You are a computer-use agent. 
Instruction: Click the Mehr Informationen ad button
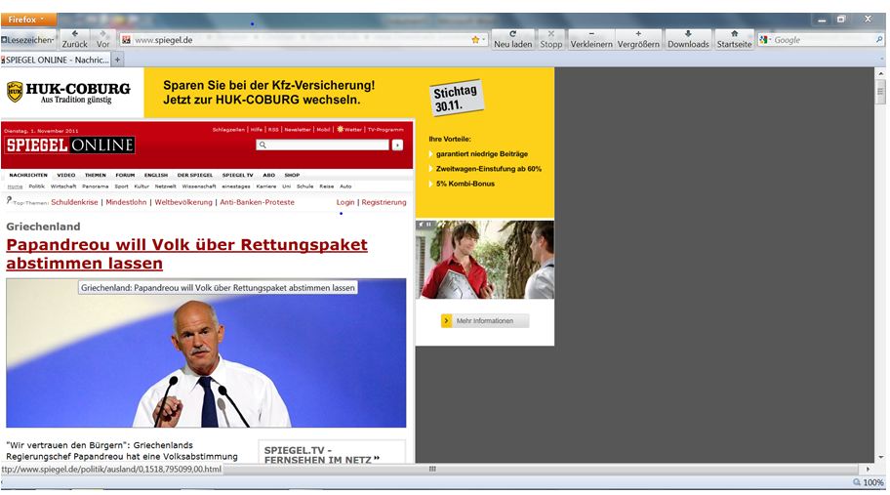(485, 321)
